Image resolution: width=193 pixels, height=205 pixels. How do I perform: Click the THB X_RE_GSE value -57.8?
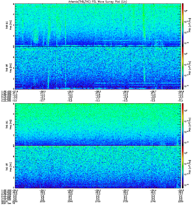(x=15, y=91)
